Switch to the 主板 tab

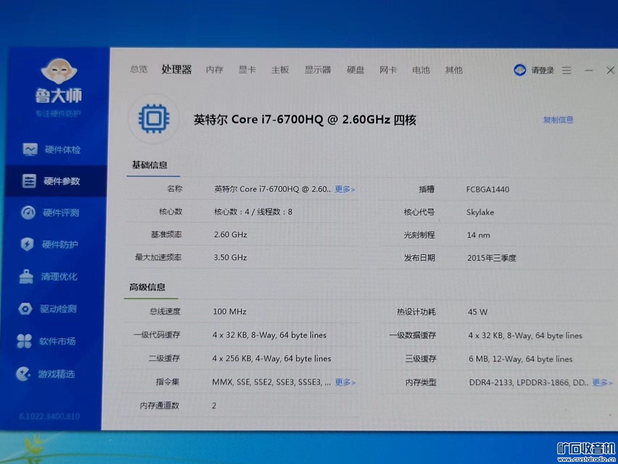coord(280,70)
